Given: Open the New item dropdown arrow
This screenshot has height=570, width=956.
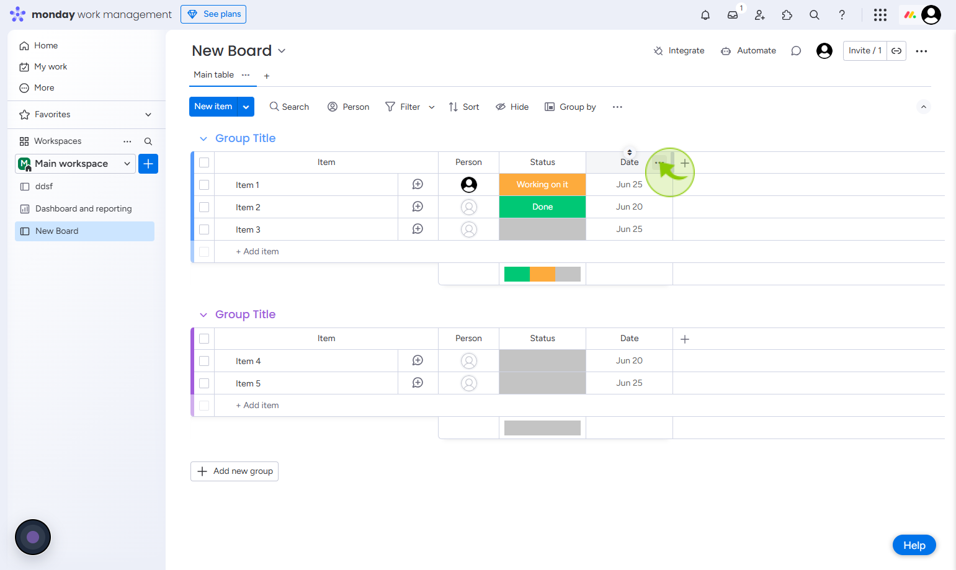Looking at the screenshot, I should tap(246, 107).
